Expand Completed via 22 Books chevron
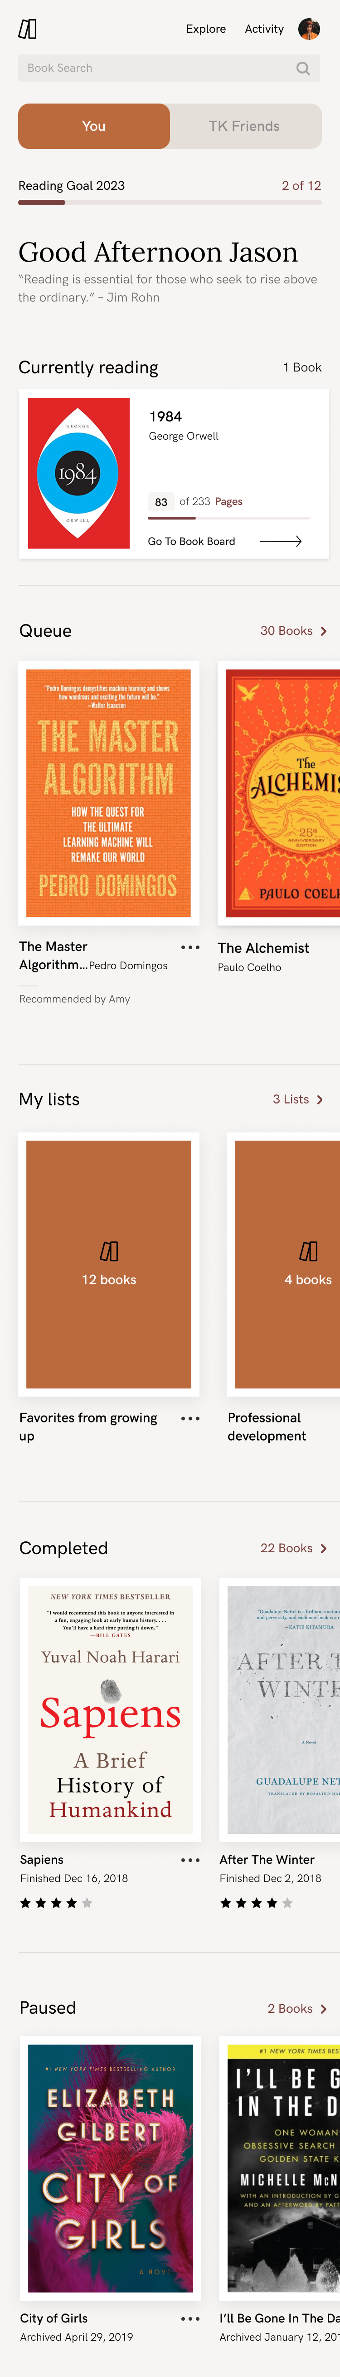Image resolution: width=340 pixels, height=2377 pixels. coord(323,1548)
